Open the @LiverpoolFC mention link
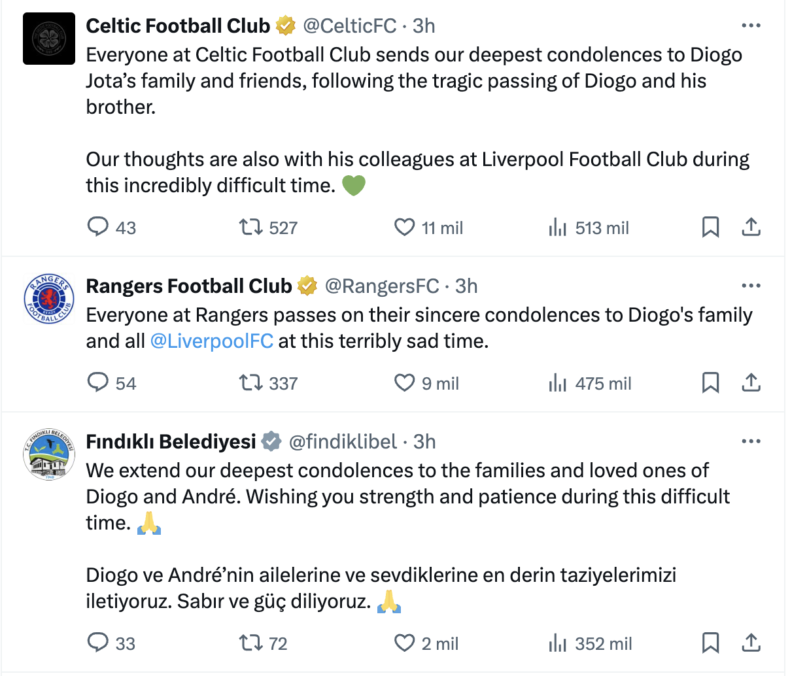This screenshot has width=790, height=676. [211, 341]
